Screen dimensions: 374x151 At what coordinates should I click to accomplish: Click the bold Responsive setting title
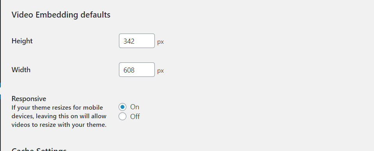[29, 99]
